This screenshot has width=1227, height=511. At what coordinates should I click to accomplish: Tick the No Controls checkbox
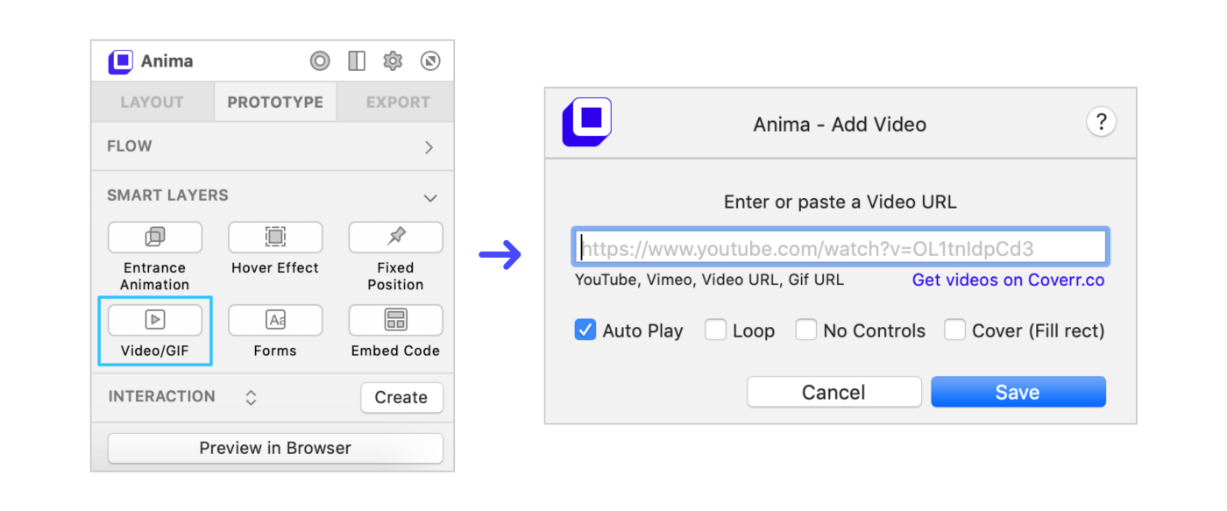tap(806, 330)
